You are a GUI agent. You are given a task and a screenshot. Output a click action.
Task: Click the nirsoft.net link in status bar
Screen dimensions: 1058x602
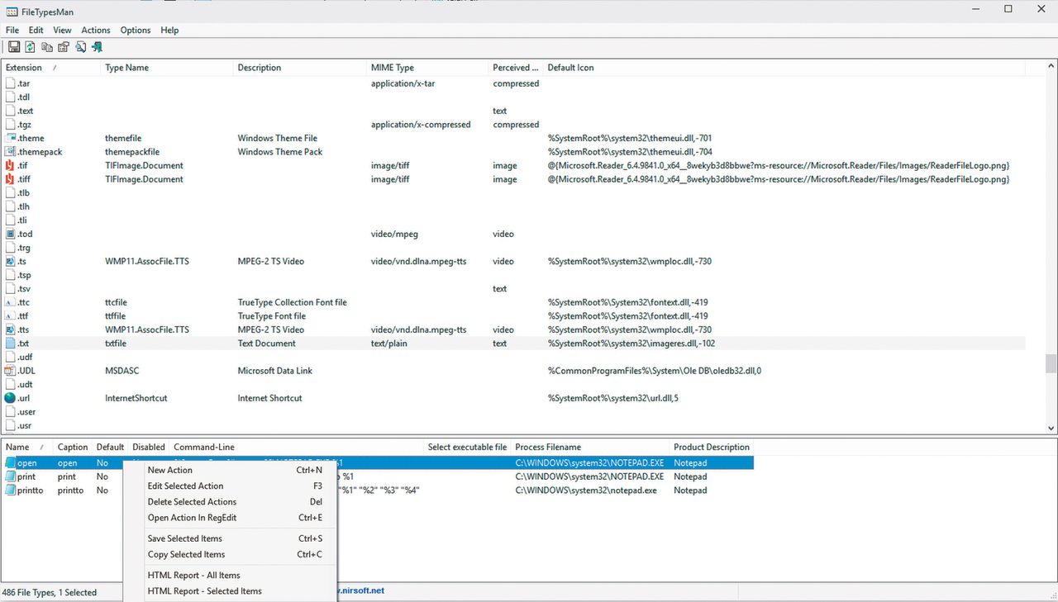(361, 591)
